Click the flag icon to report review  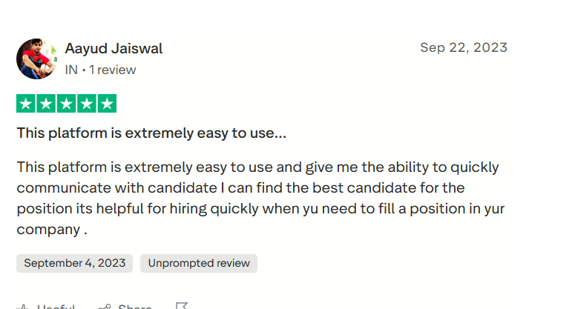click(182, 306)
